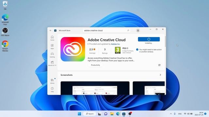
Task: Open Home in the Store sidebar
Action: 52,38
